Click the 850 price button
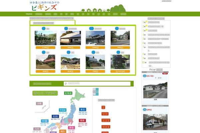The width and height of the screenshot is (200, 133). pyautogui.click(x=70, y=71)
